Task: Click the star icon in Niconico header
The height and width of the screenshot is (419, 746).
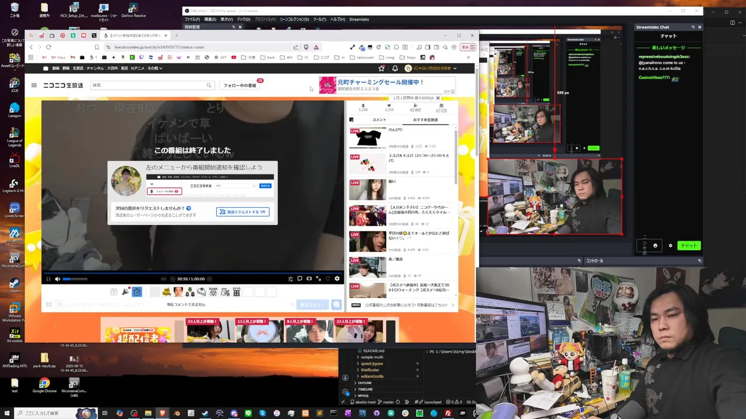Action: (x=382, y=68)
